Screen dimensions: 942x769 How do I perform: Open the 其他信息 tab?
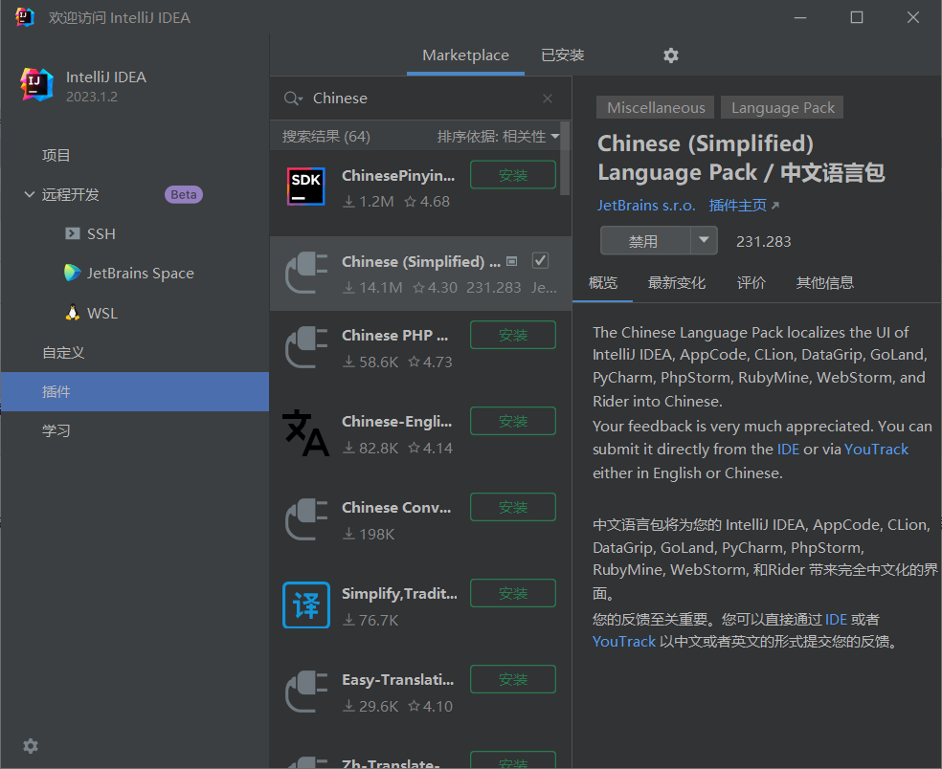824,283
